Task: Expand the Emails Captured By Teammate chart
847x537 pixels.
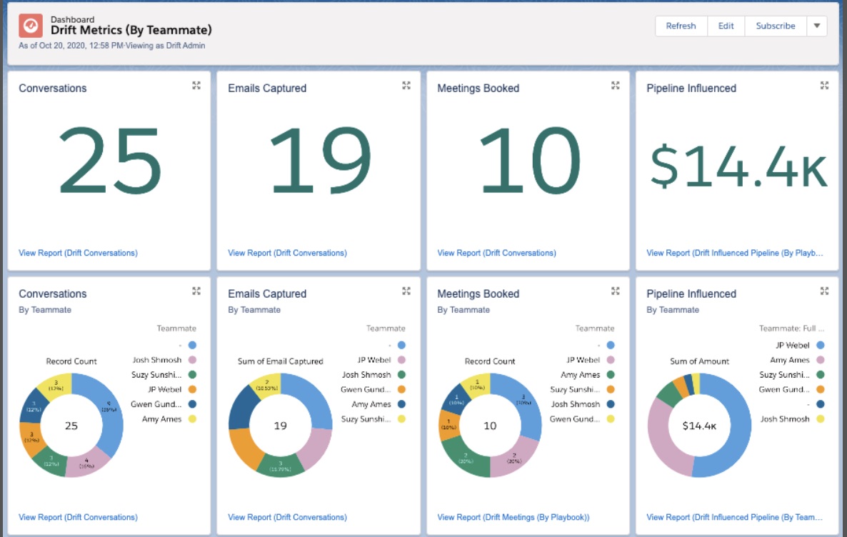Action: tap(406, 291)
